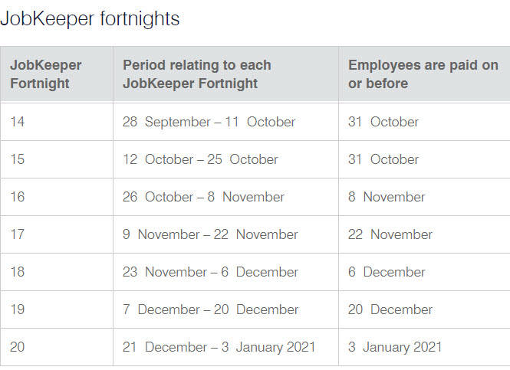
Task: Select fortnight number 15 cell
Action: coord(17,159)
